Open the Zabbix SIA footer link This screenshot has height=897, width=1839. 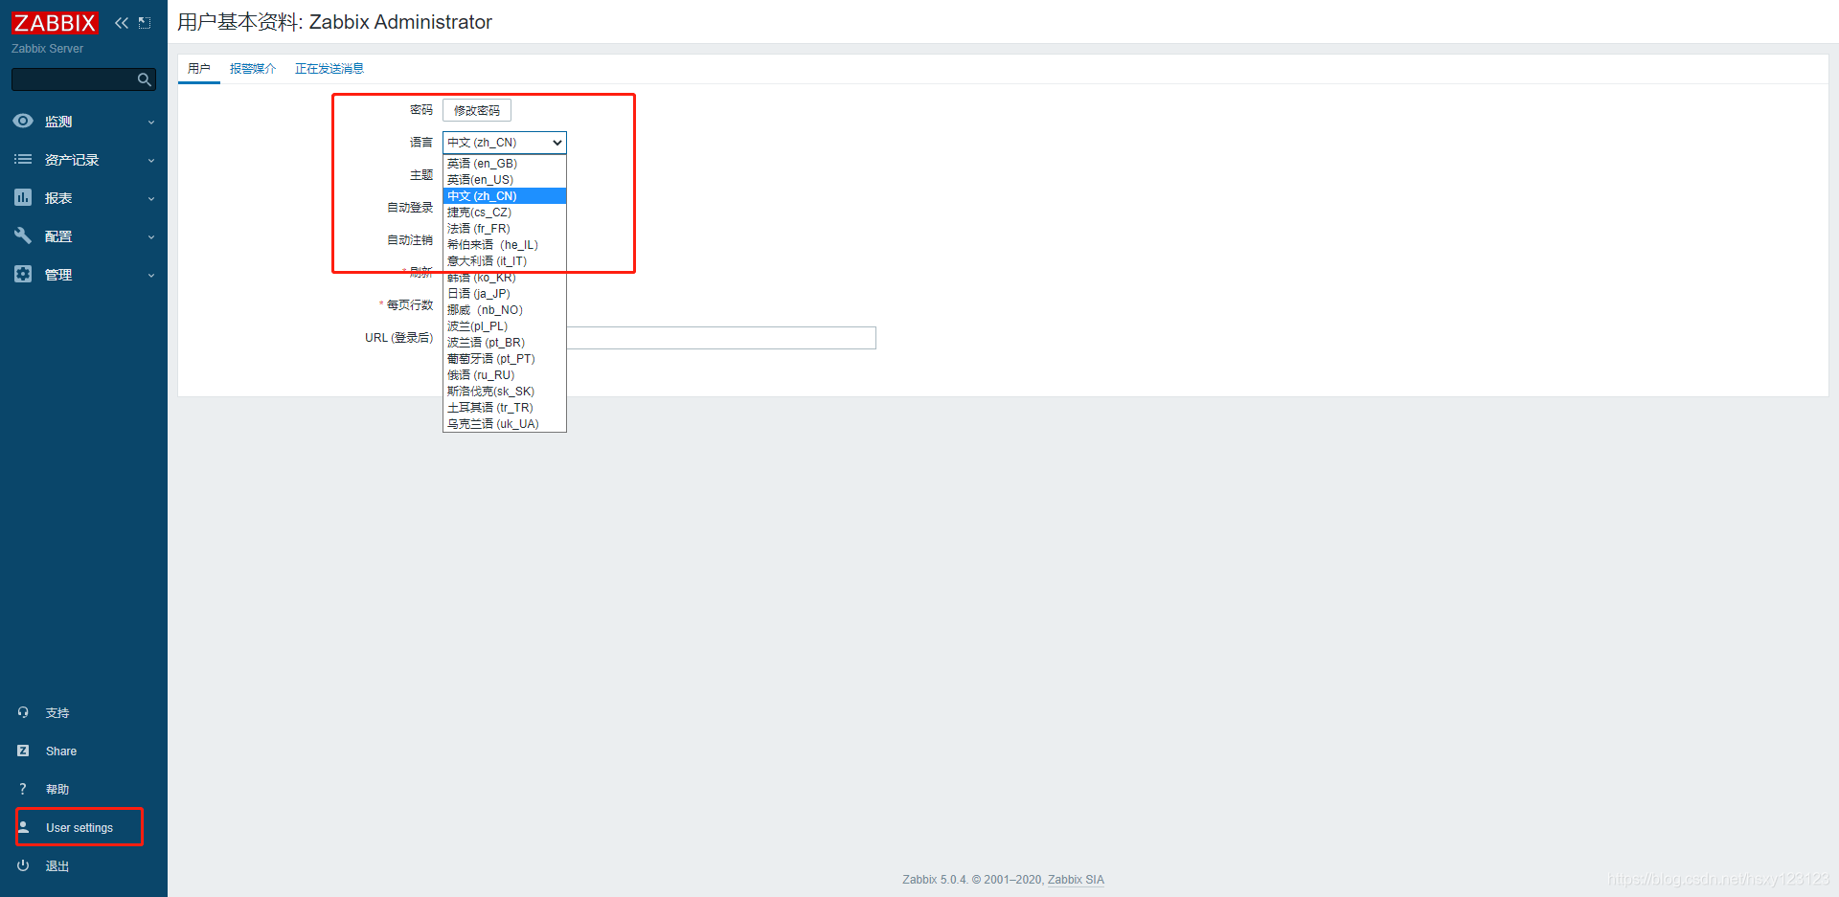coord(1076,880)
